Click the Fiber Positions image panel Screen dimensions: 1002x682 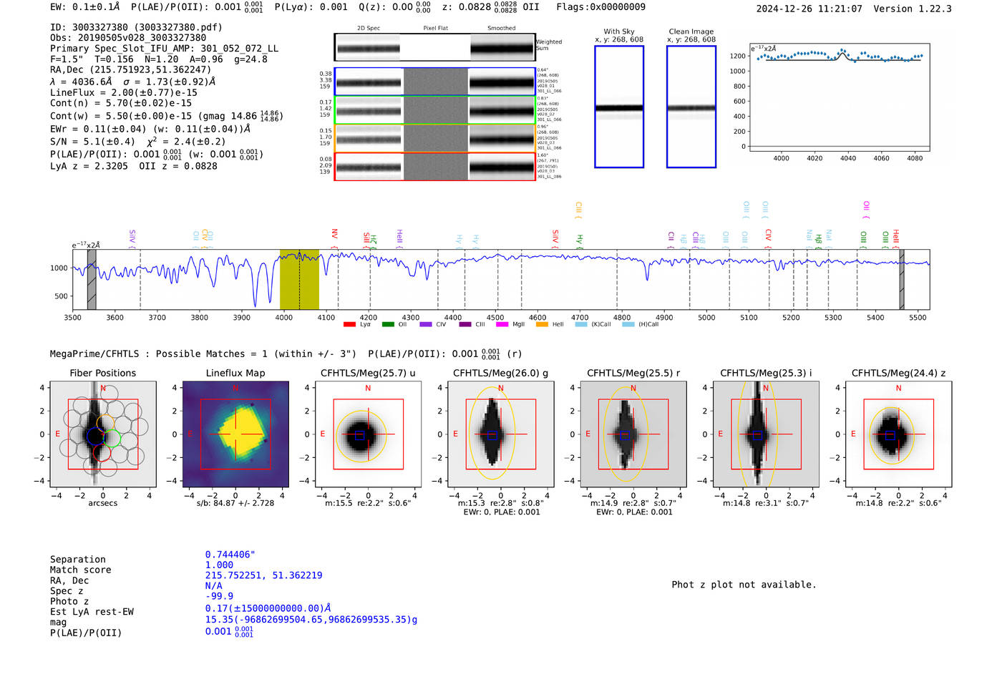[x=103, y=434]
